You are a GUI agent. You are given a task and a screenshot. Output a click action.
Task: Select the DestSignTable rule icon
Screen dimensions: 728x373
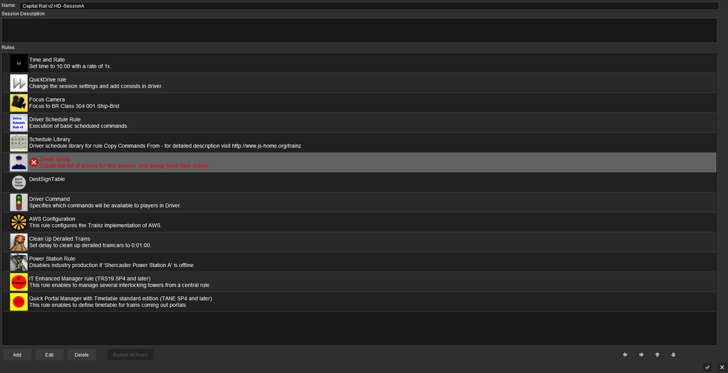coord(19,182)
